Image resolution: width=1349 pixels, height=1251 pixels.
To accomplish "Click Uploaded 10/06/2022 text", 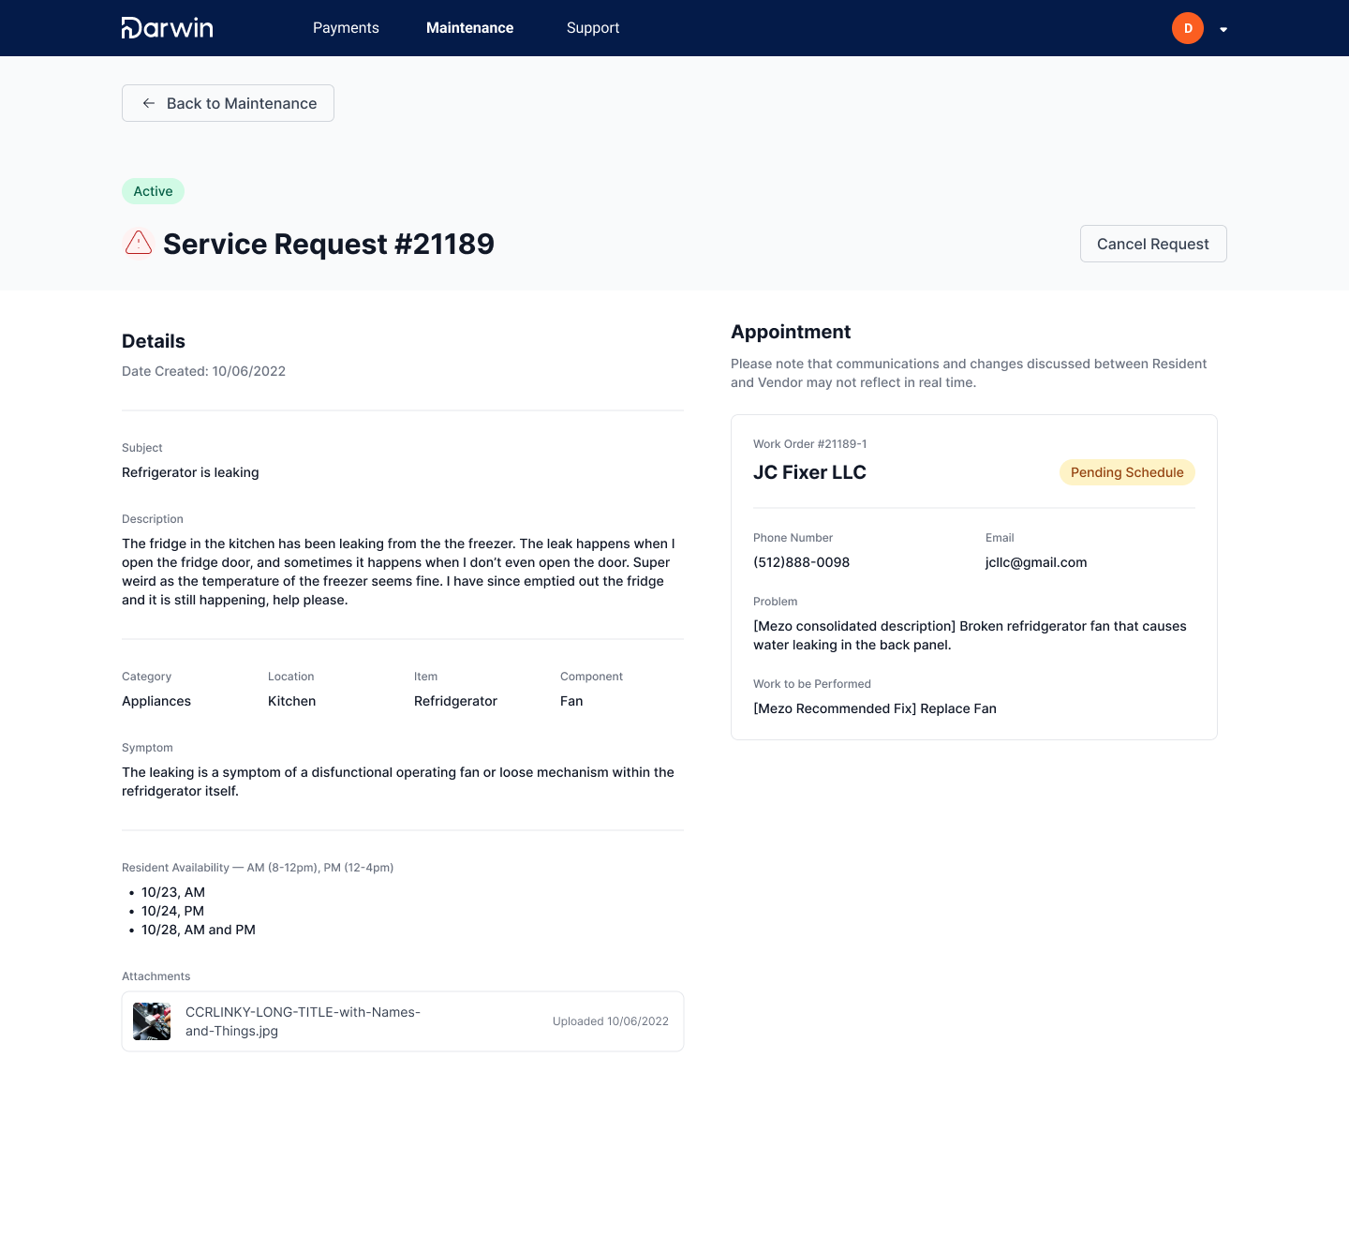I will pos(611,1021).
